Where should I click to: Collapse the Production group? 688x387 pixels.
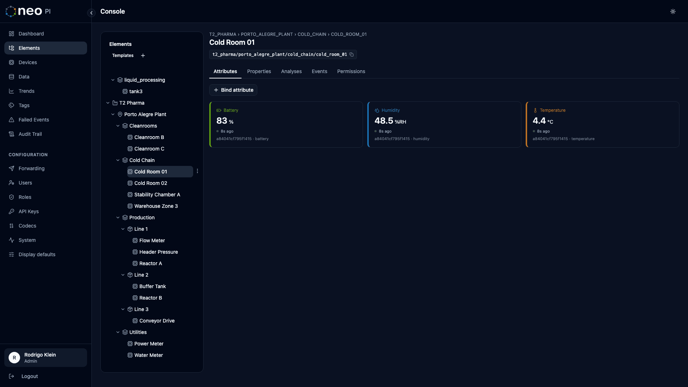[118, 218]
